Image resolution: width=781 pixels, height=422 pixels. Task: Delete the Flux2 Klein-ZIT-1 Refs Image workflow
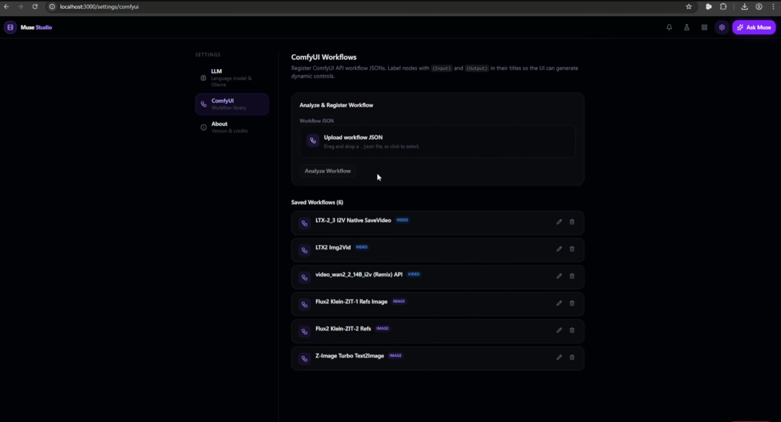click(572, 303)
